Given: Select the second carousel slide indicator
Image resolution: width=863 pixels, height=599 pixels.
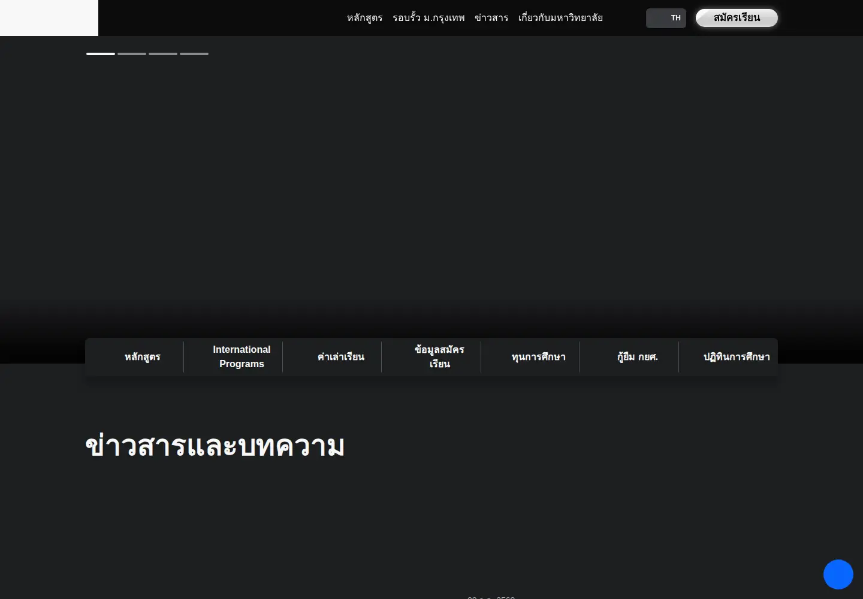Looking at the screenshot, I should click(132, 54).
